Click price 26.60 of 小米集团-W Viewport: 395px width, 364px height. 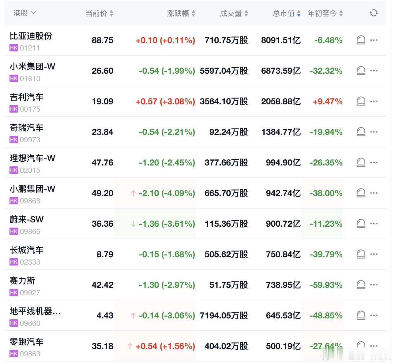coord(103,71)
